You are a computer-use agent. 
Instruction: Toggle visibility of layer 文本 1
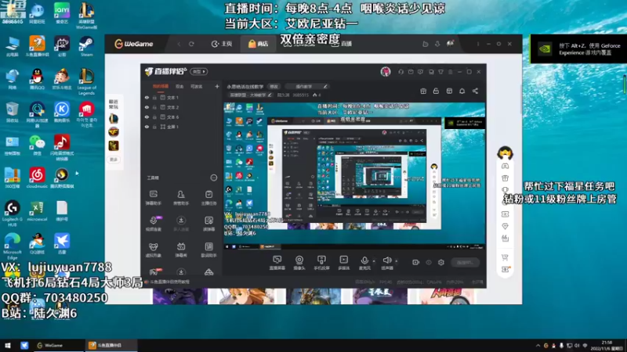147,97
